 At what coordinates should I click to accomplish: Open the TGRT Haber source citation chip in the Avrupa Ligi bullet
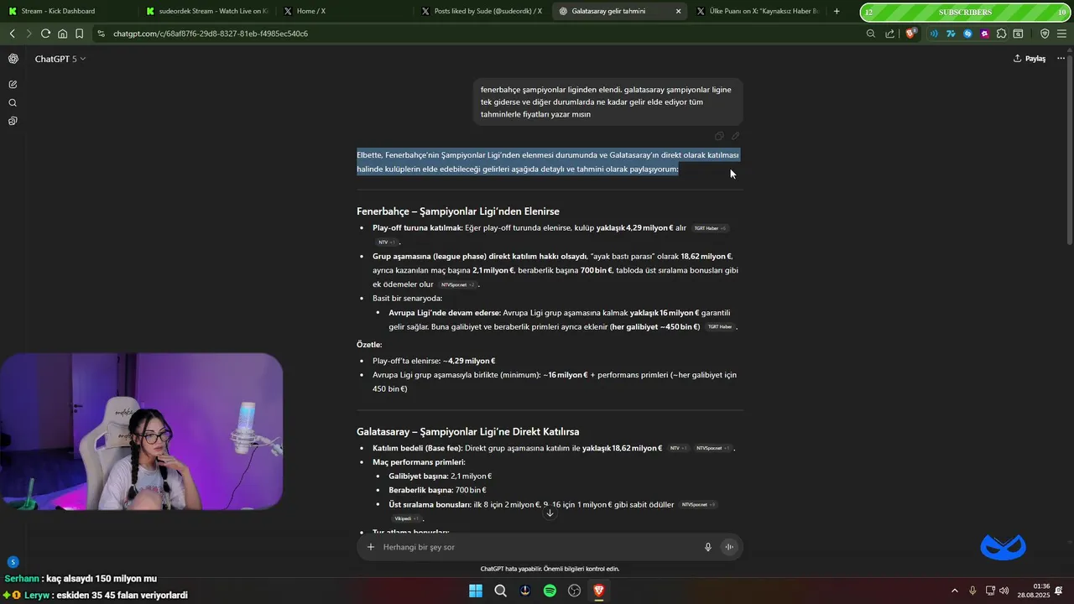point(719,327)
